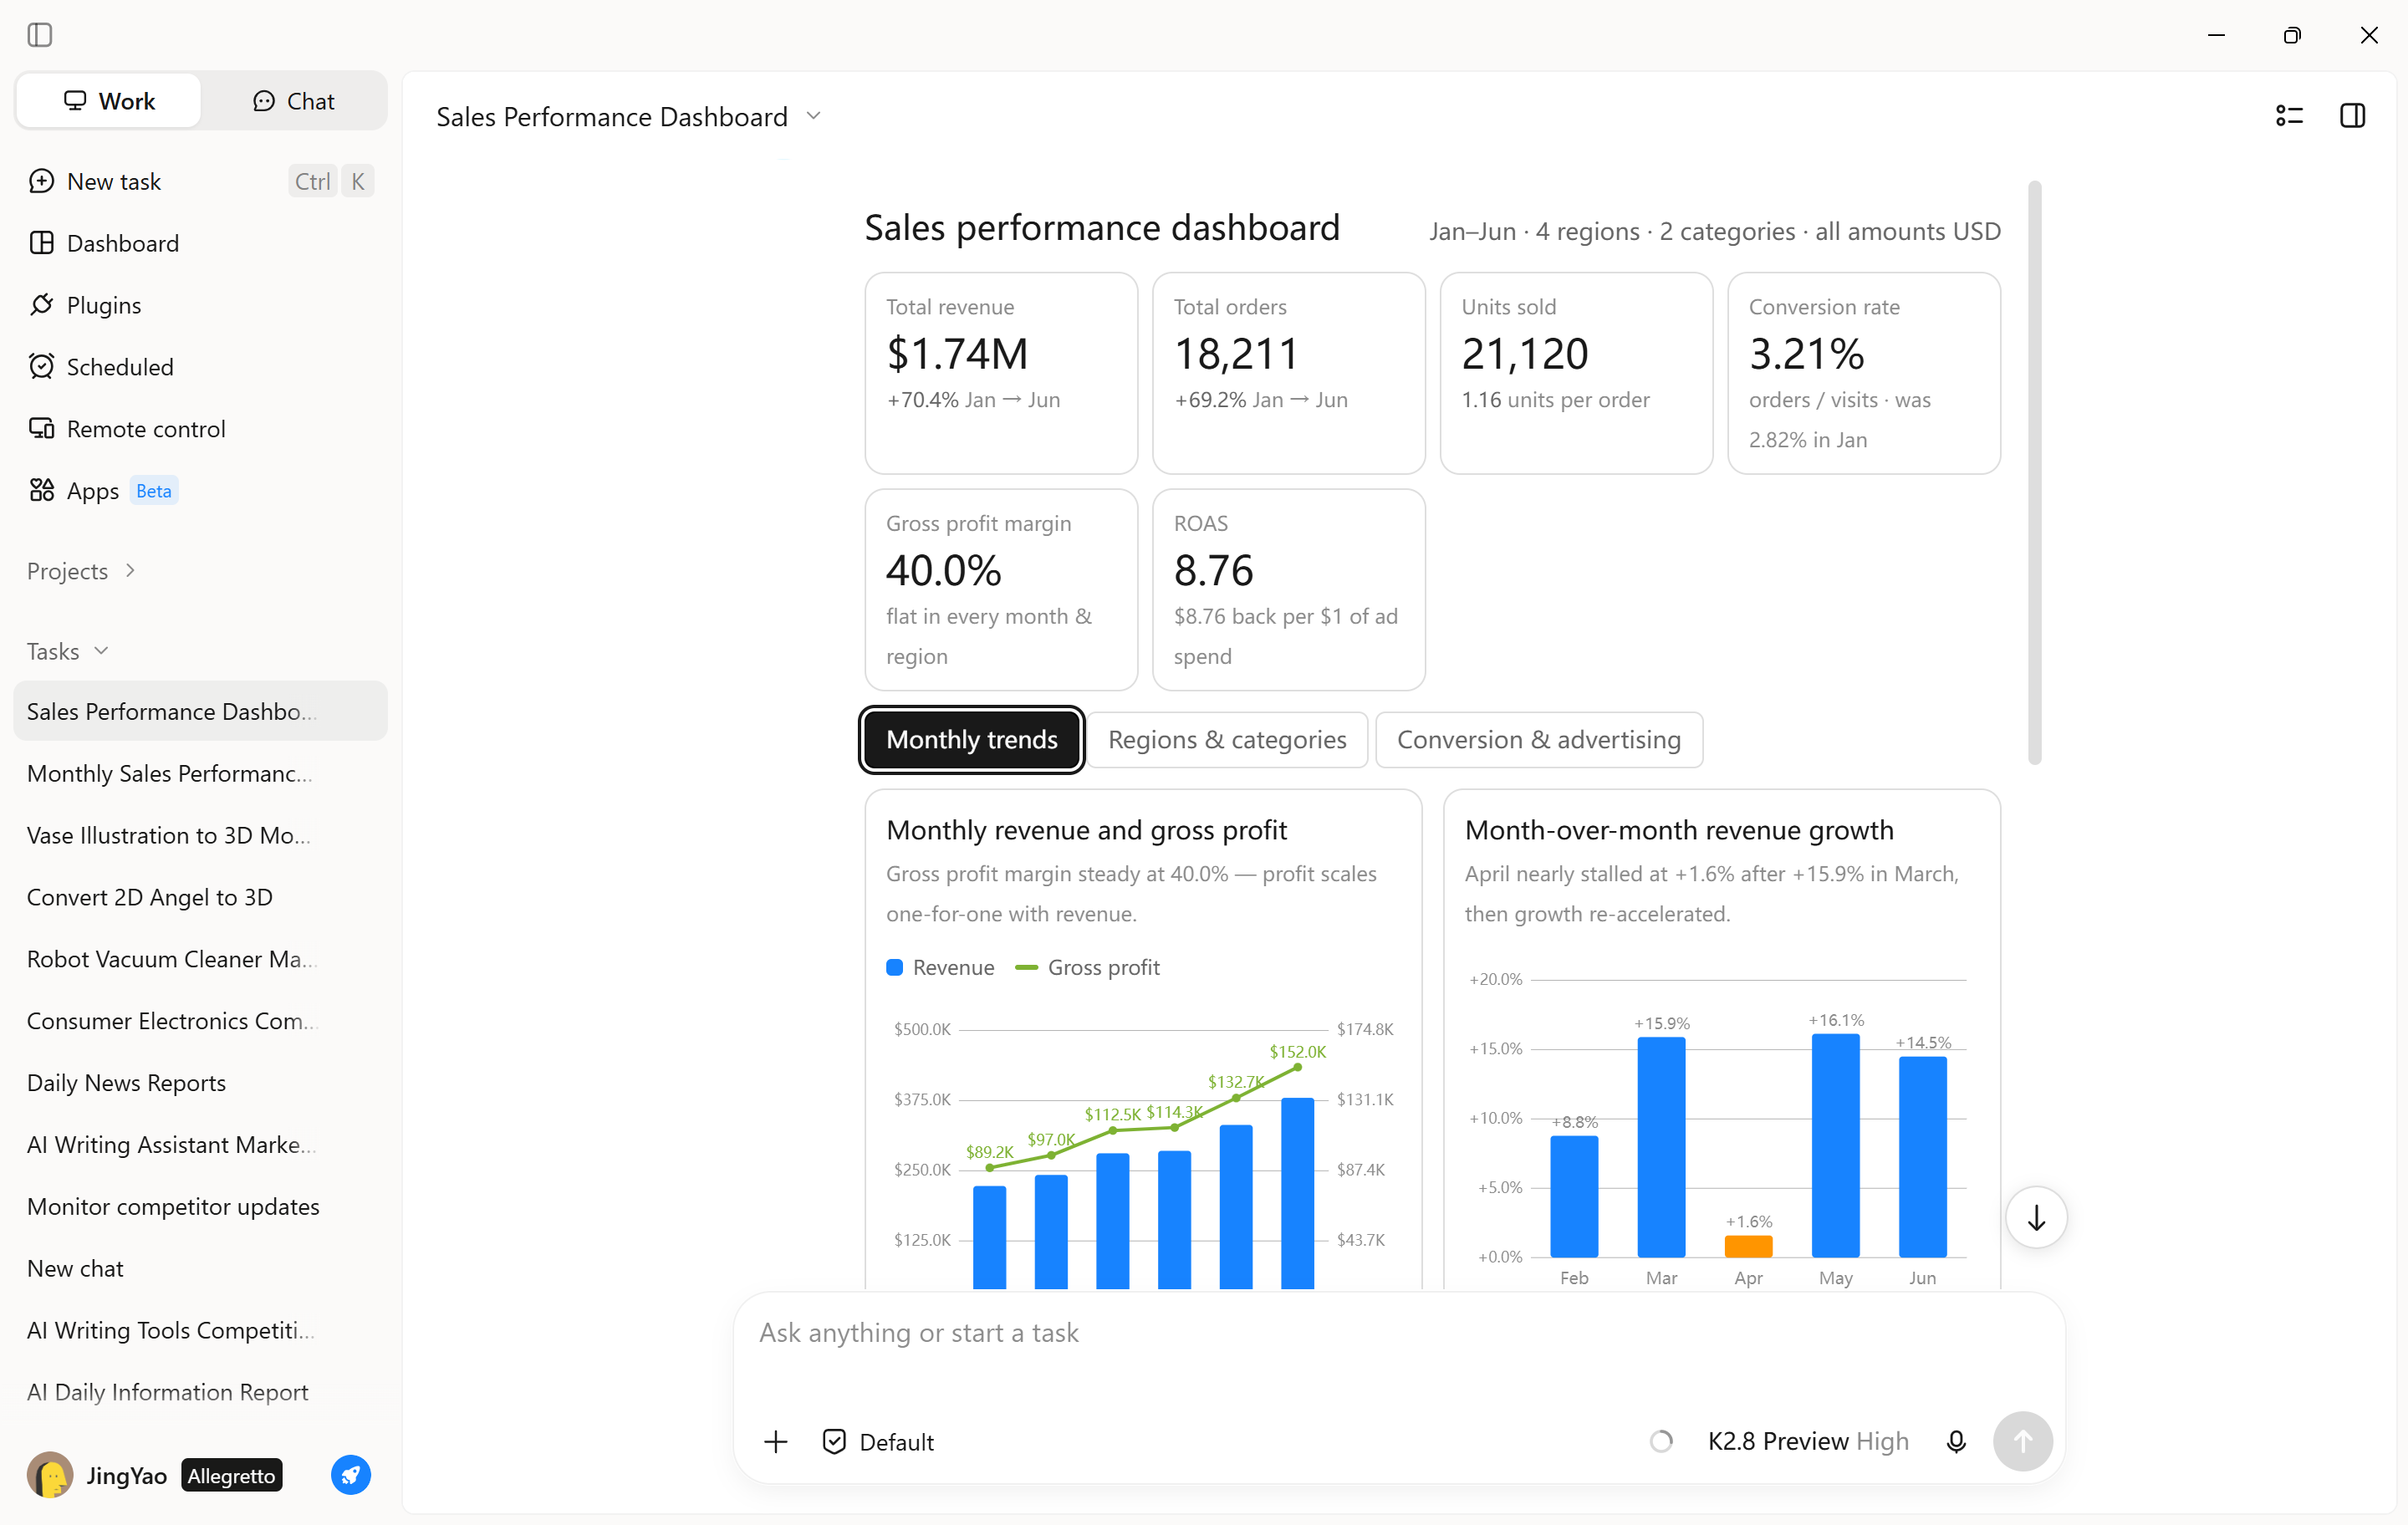Click the microphone voice input icon
Screen dimensions: 2408x1525
point(1956,1441)
